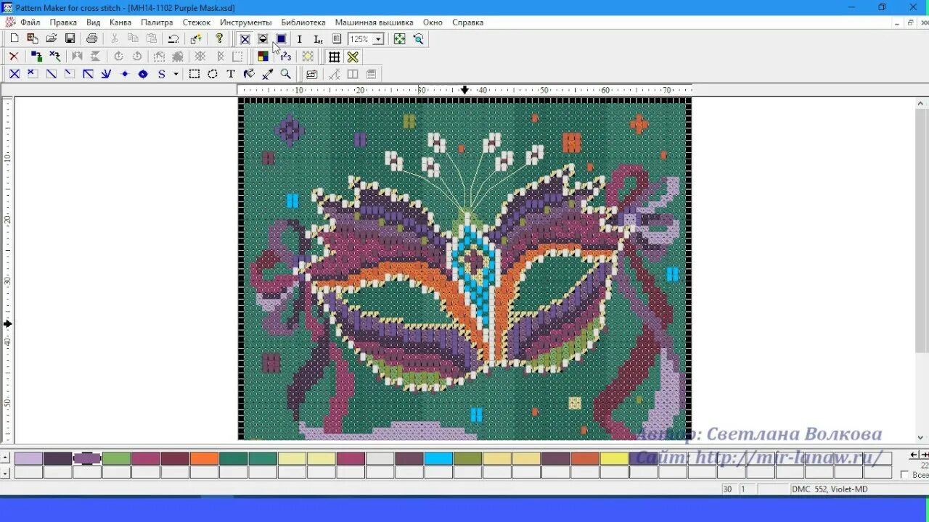Activate the Zoom magnifier tool
The height and width of the screenshot is (522, 929).
coord(285,73)
